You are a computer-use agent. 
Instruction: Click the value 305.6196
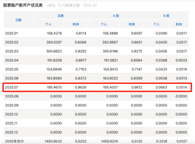[x=110, y=51]
